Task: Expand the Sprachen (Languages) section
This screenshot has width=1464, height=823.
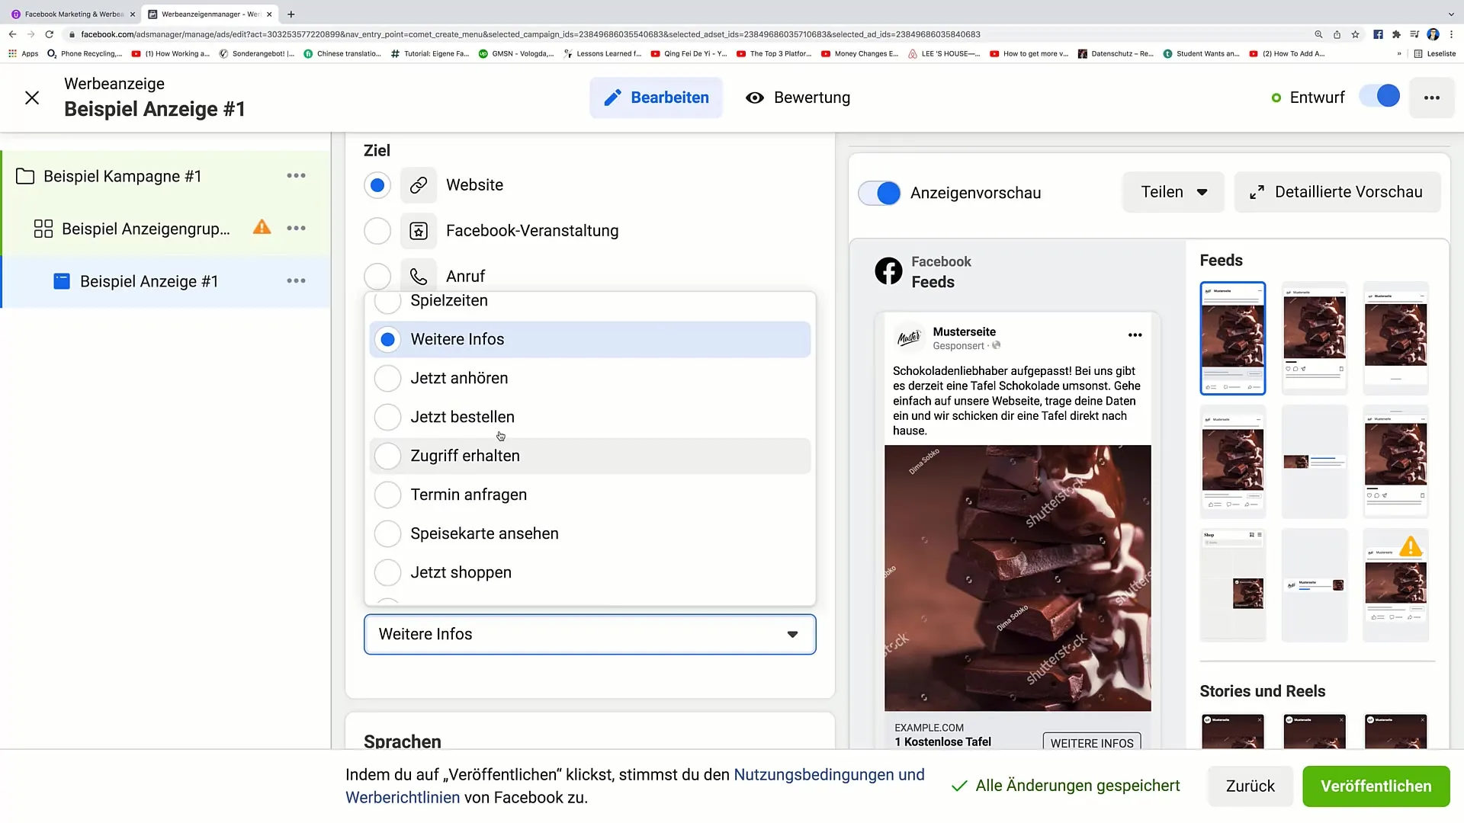Action: tap(402, 741)
